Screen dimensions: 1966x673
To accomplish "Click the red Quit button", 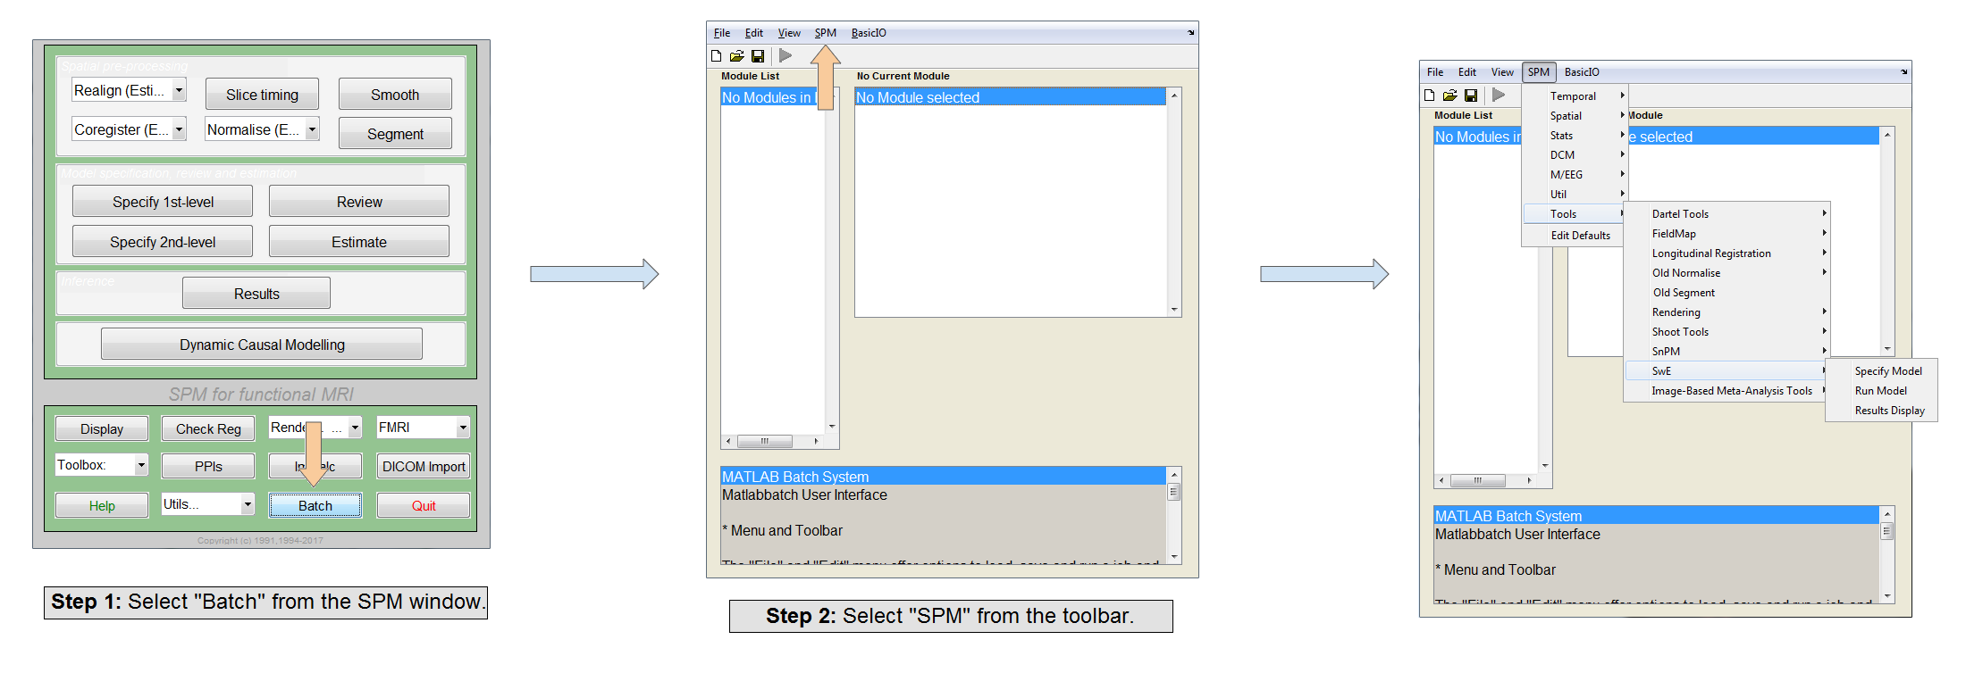I will [x=424, y=506].
